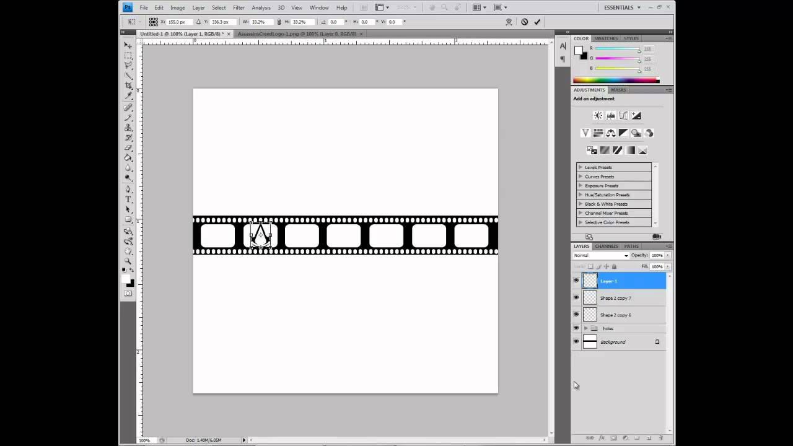
Task: Select the Move tool
Action: point(128,45)
